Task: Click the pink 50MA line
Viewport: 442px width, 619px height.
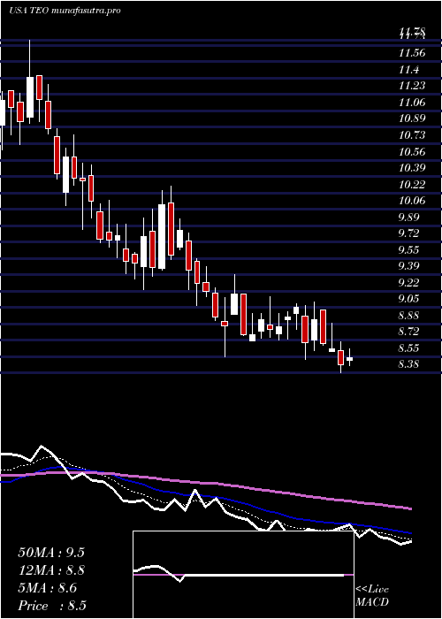Action: pyautogui.click(x=205, y=484)
